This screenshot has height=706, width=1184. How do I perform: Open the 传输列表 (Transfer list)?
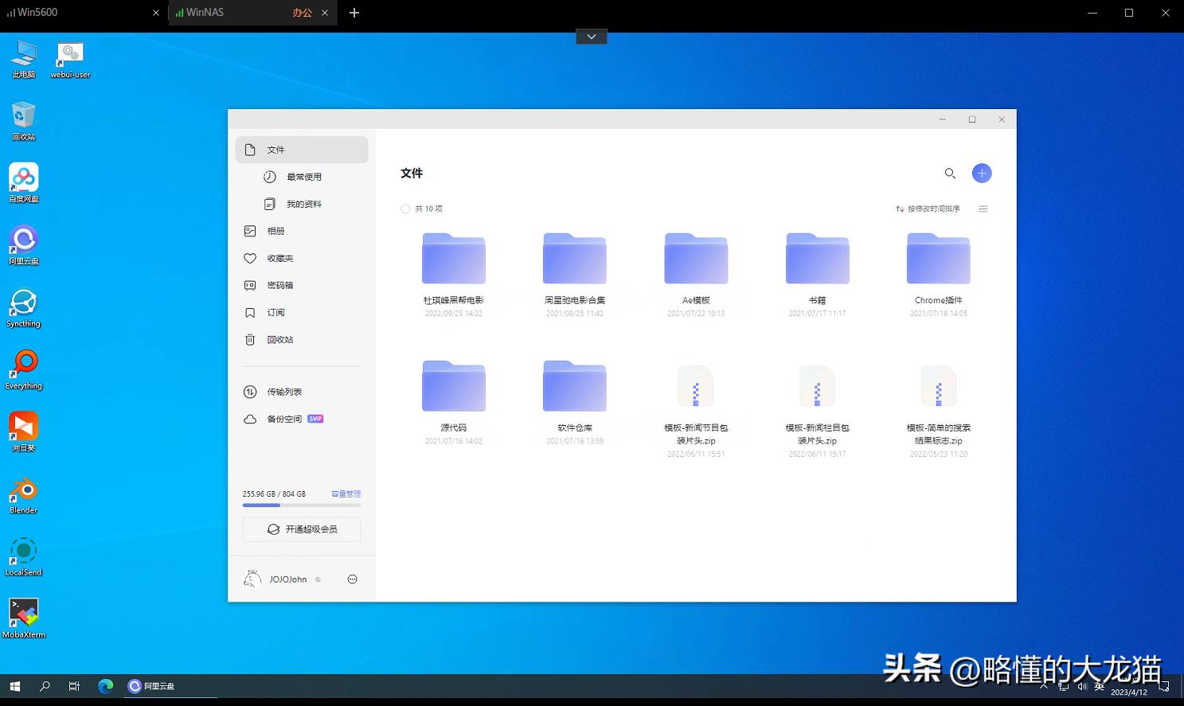(283, 391)
